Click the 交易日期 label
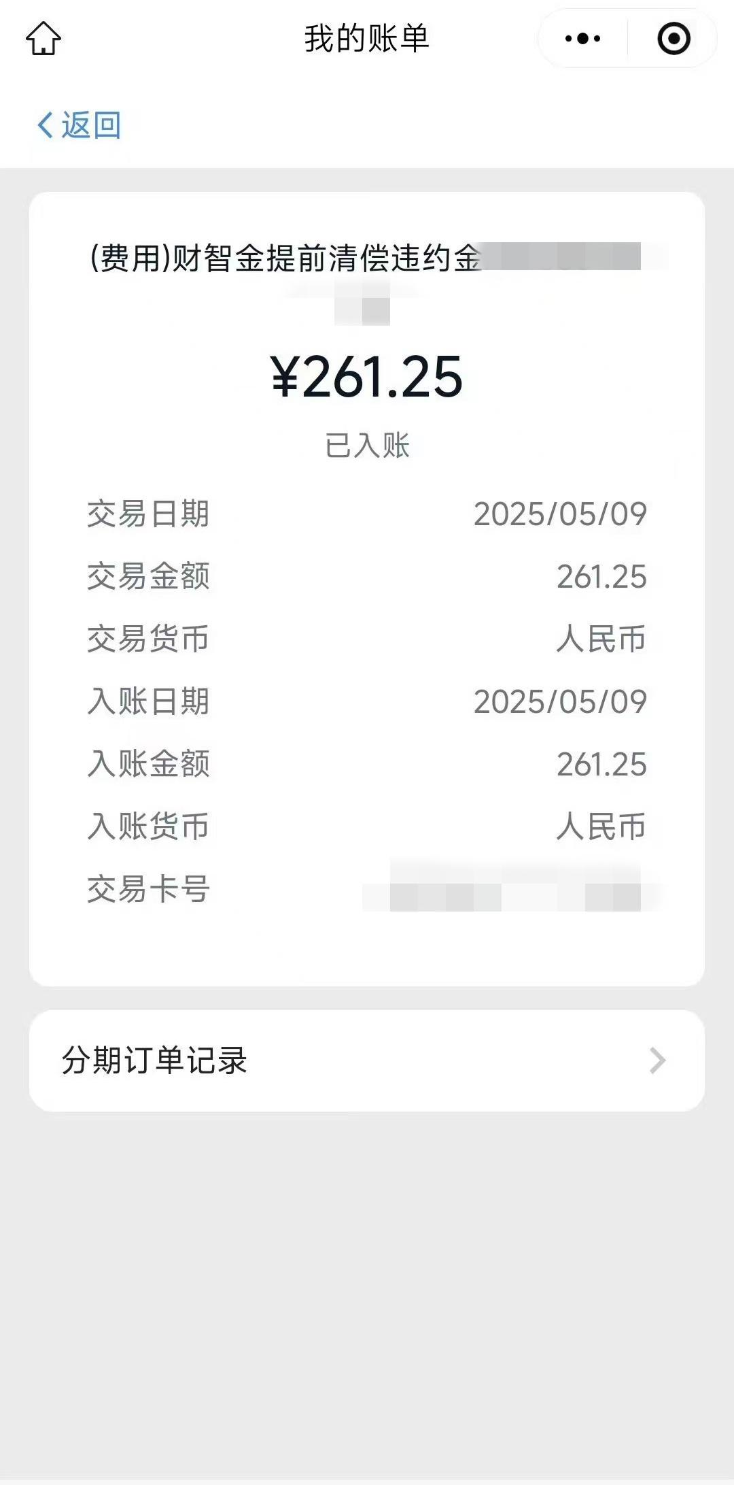This screenshot has width=734, height=1485. (148, 514)
